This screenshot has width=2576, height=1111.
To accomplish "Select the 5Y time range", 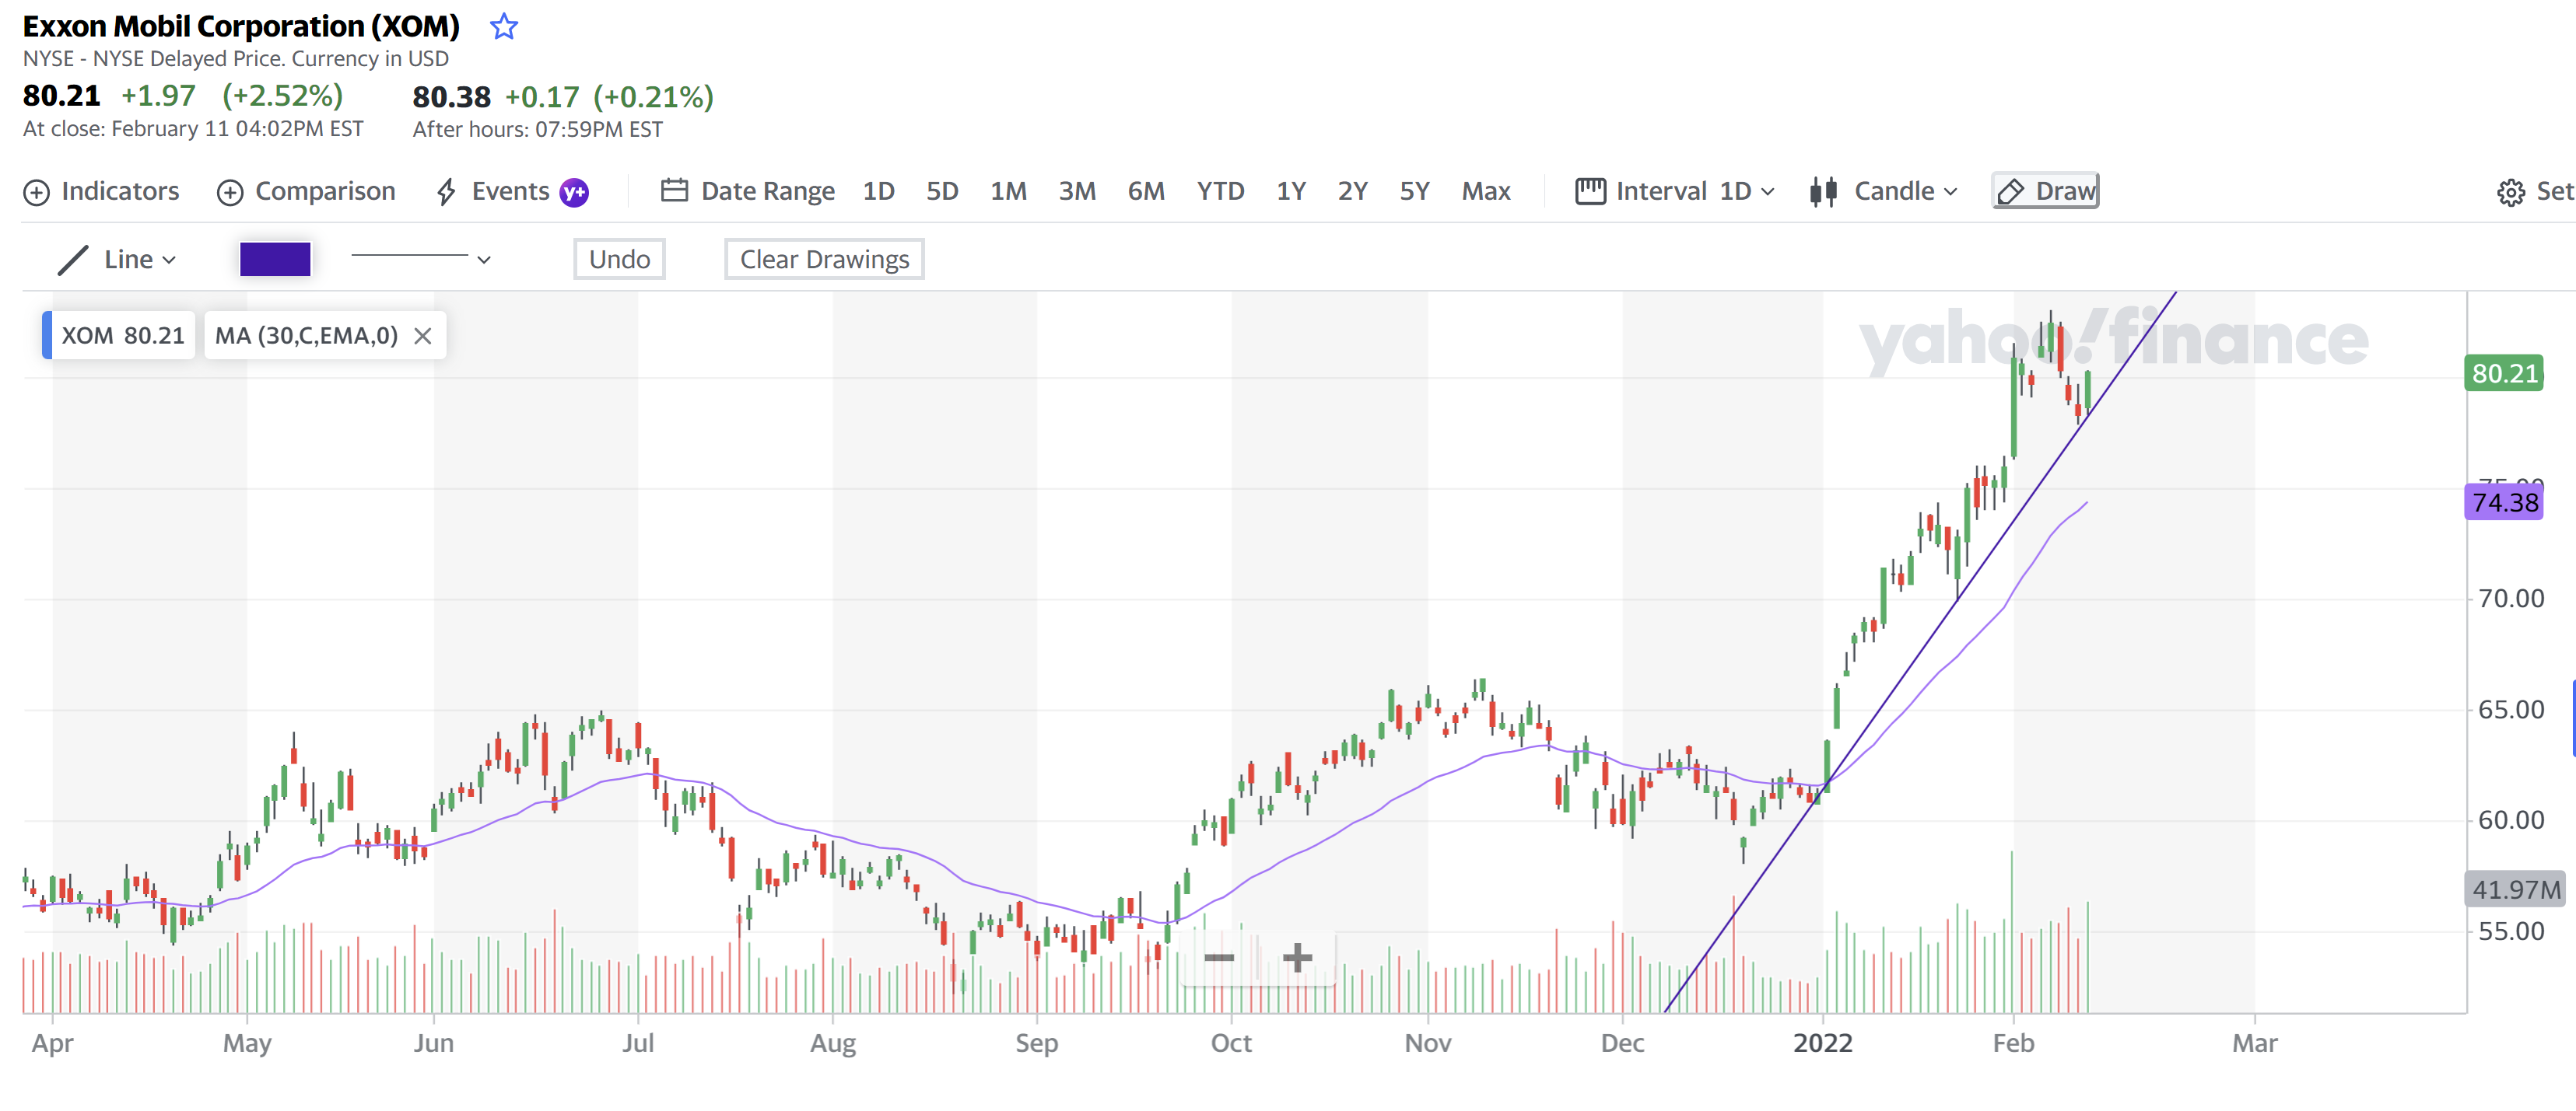I will pos(1414,190).
